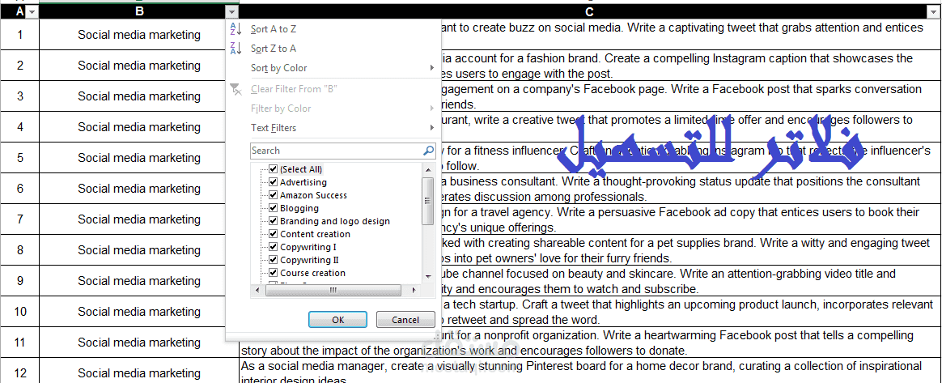
Task: Click the filter list vertical scrollbar down arrow
Action: click(x=429, y=276)
